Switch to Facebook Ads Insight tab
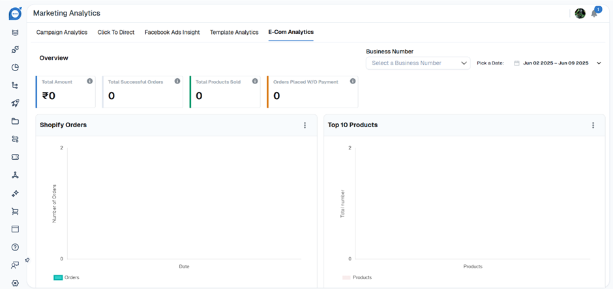The image size is (613, 289). pyautogui.click(x=172, y=32)
